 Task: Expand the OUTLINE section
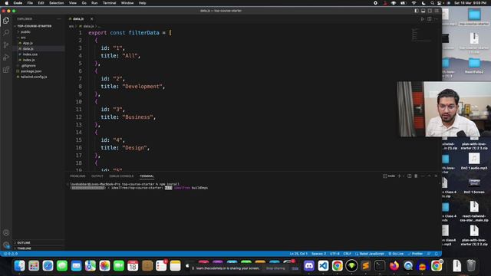click(24, 242)
